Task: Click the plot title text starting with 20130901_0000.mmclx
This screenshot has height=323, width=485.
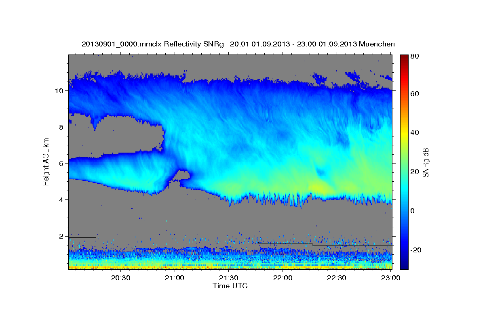Action: coord(238,44)
